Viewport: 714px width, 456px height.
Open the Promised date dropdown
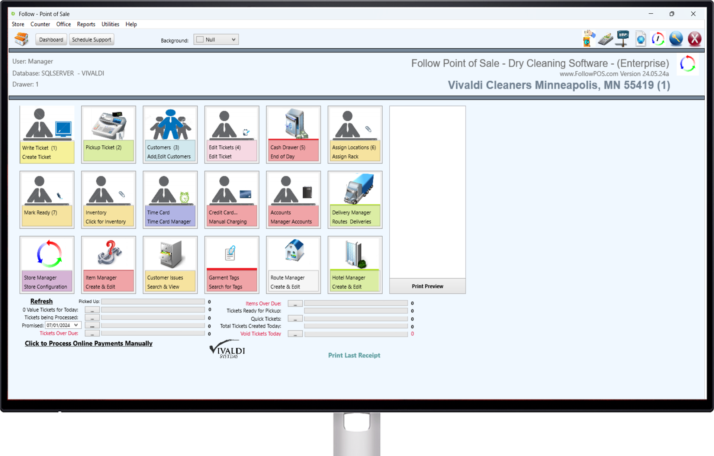pyautogui.click(x=63, y=325)
